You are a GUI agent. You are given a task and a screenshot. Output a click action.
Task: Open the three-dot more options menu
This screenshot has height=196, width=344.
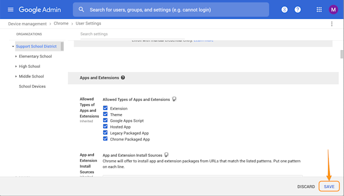click(332, 24)
